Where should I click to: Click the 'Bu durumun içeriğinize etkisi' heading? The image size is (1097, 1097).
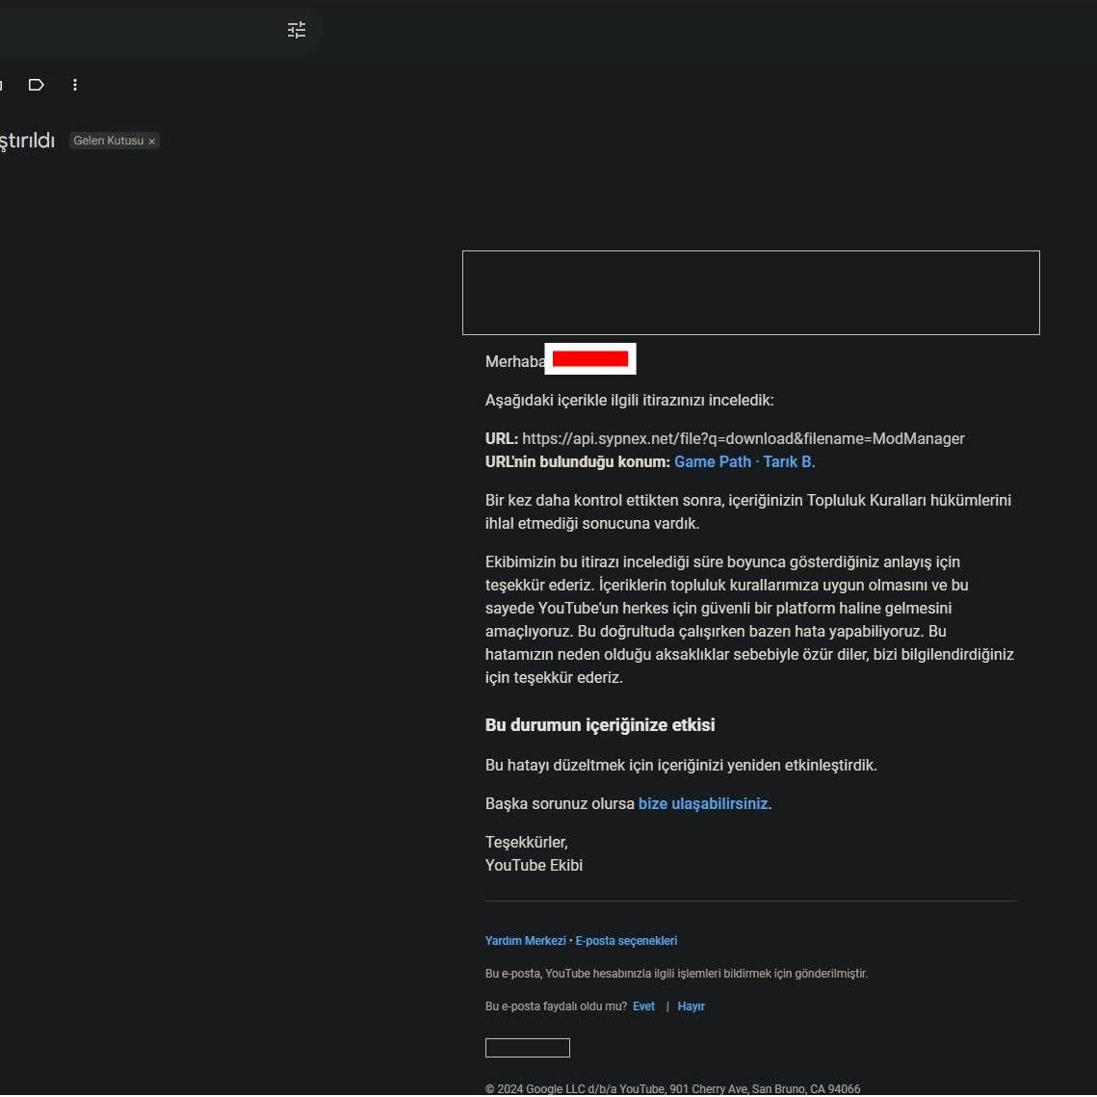click(x=599, y=725)
